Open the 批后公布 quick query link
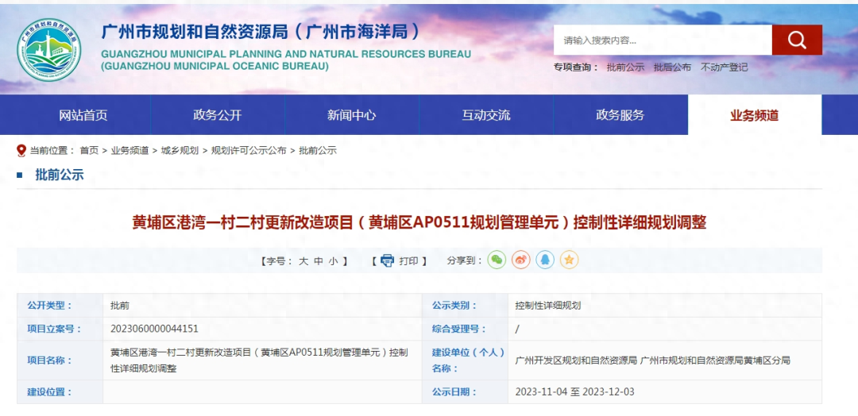858x416 pixels. point(673,67)
